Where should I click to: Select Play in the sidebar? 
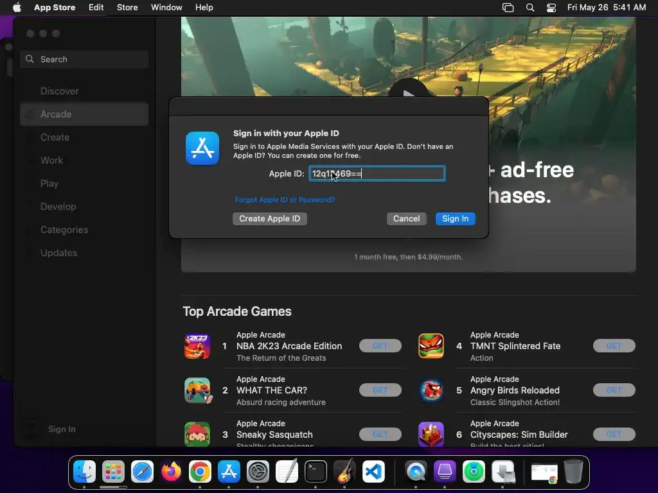click(x=84, y=183)
